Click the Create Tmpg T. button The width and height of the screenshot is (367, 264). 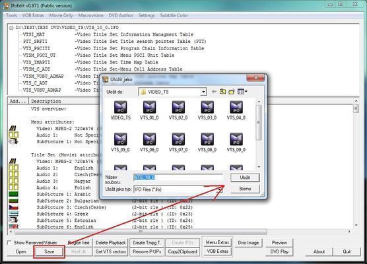coord(147,243)
